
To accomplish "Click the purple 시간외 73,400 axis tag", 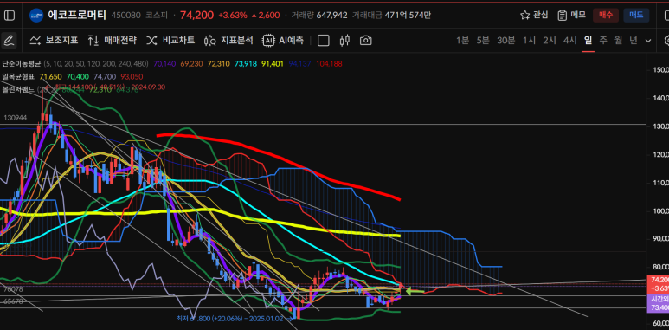I will coord(659,303).
